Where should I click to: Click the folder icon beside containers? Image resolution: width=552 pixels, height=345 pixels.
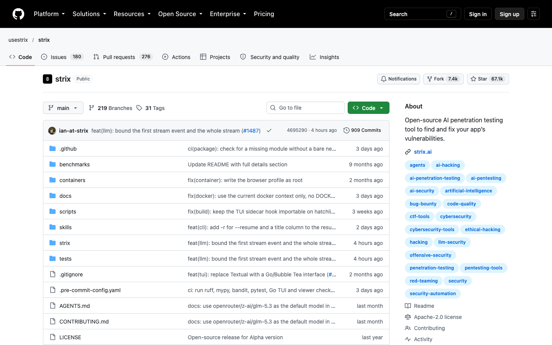(x=53, y=180)
